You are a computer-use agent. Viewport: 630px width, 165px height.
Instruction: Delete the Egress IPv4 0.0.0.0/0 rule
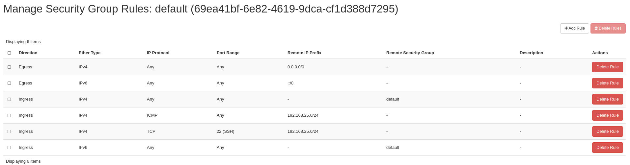607,67
